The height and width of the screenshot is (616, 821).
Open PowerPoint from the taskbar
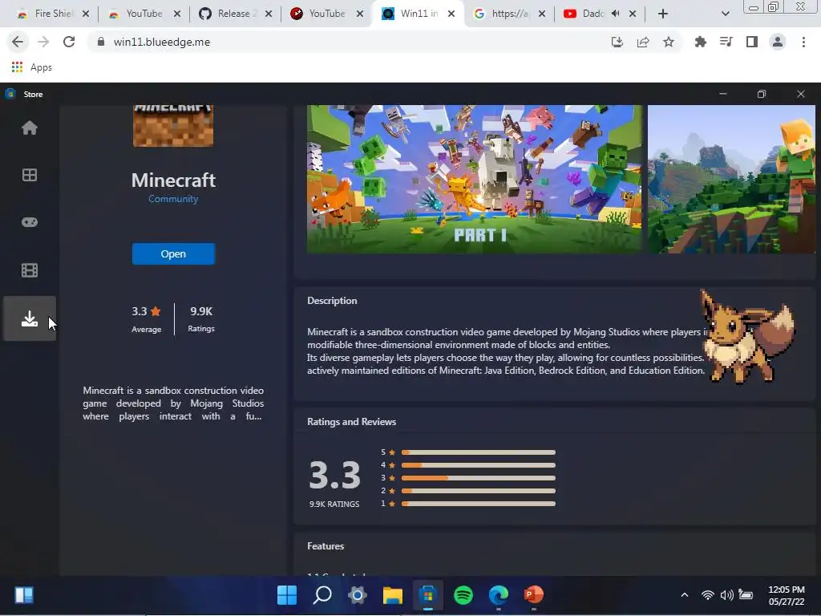coord(533,595)
